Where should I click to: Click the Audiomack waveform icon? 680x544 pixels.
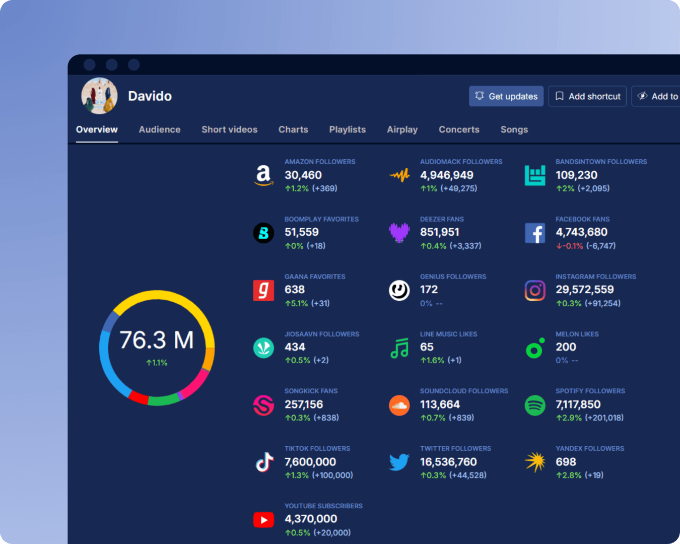[399, 175]
